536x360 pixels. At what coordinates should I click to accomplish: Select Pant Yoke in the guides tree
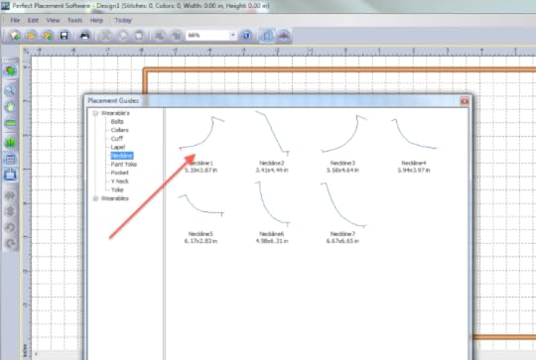click(x=124, y=165)
